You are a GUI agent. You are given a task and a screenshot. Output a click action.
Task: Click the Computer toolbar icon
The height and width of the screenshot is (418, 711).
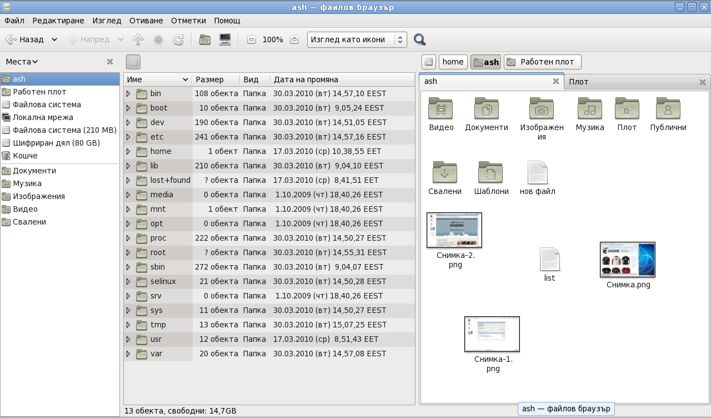(225, 39)
